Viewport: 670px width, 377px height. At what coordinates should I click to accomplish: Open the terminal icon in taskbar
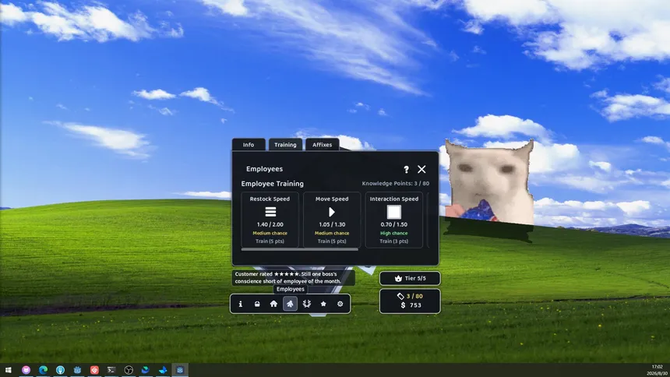(111, 370)
